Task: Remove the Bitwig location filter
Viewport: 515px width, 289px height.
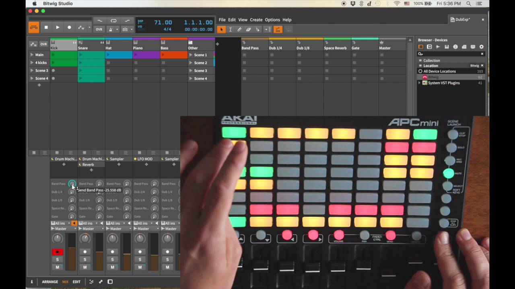Action: coord(482,66)
